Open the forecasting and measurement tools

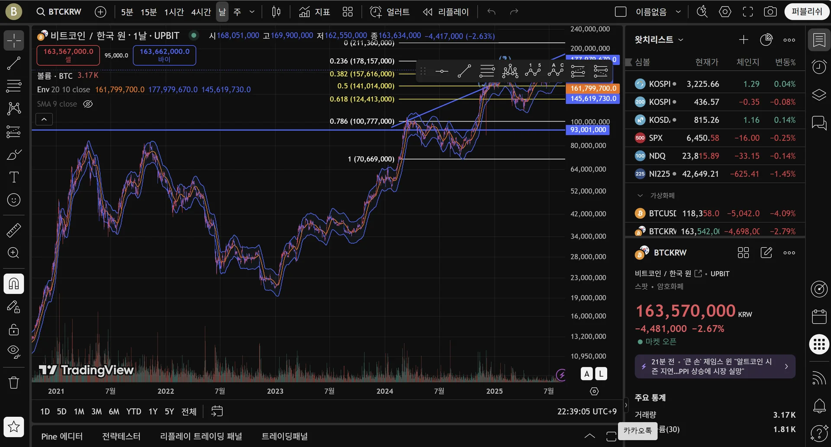click(14, 131)
